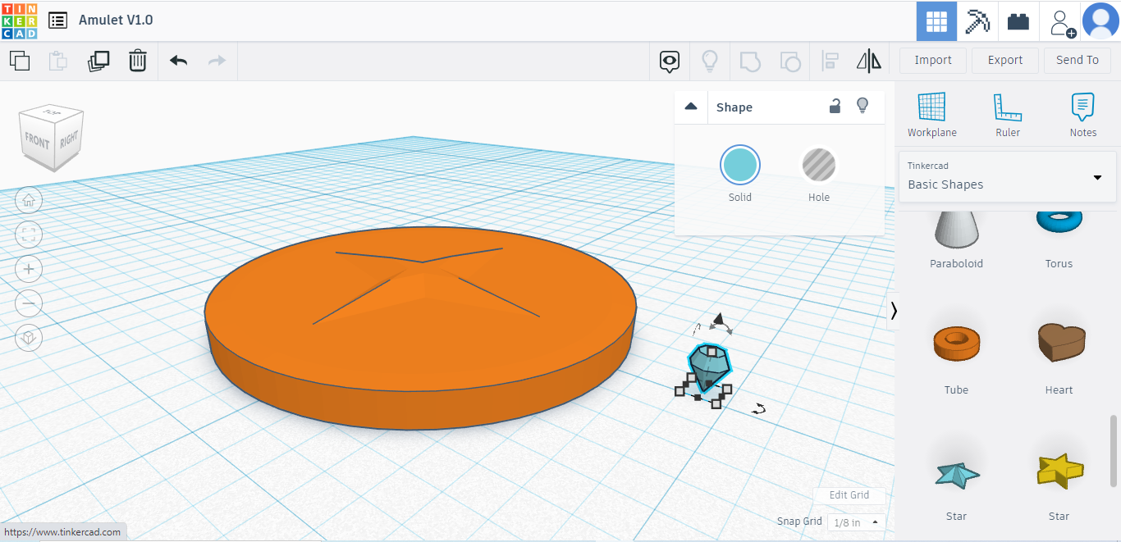The width and height of the screenshot is (1121, 542).
Task: Click the black height cone handle above diamond
Action: coord(719,318)
